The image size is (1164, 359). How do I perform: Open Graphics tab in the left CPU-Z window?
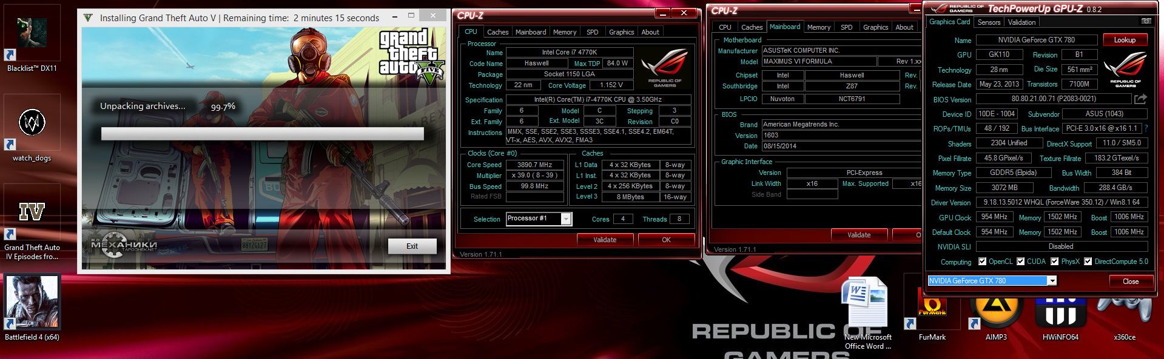(622, 32)
